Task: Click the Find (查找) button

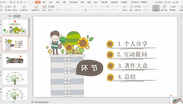Action: point(173,7)
